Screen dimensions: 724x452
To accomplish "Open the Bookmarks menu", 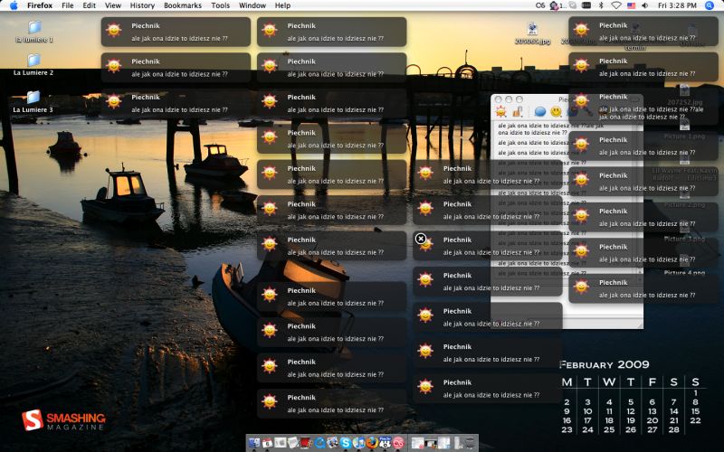I will pos(183,5).
